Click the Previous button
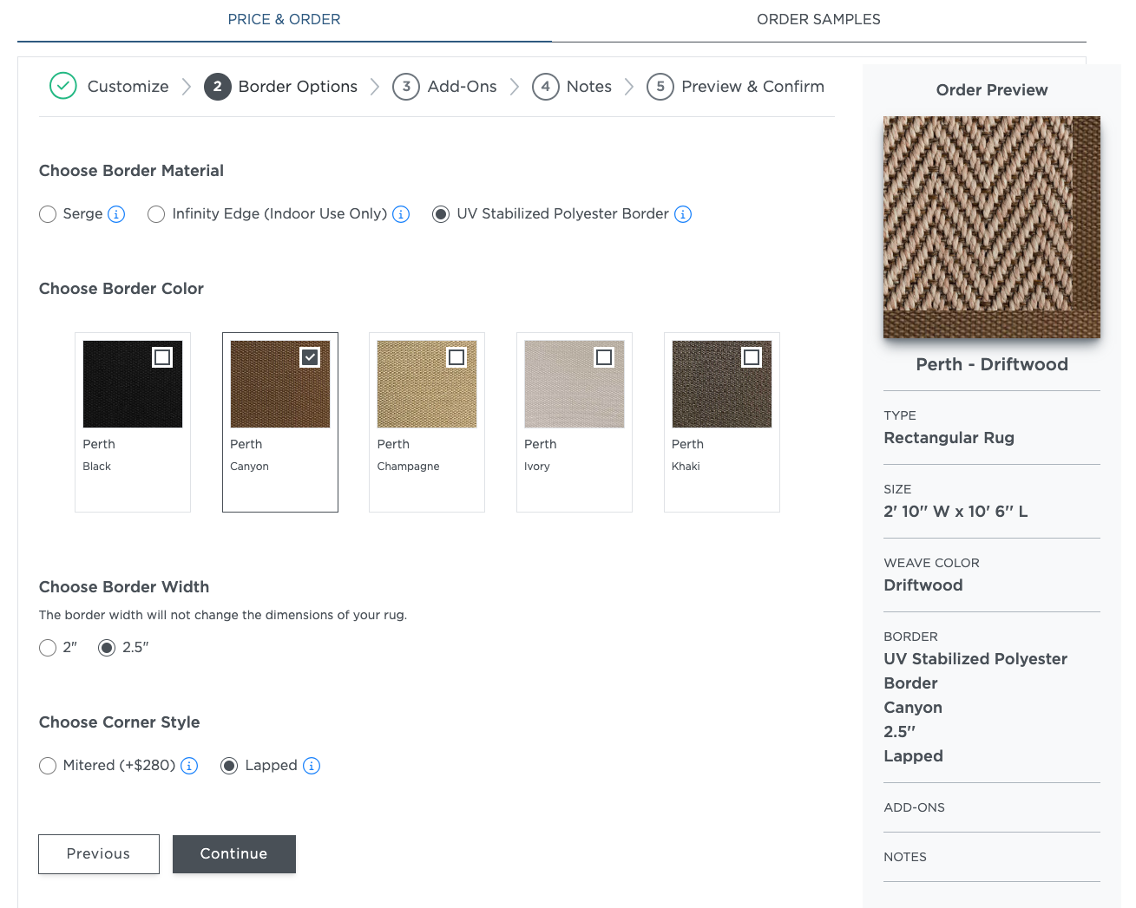This screenshot has height=908, width=1136. point(99,854)
